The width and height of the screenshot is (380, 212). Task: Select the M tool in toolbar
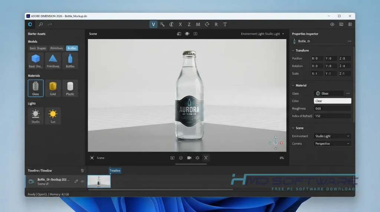point(198,24)
